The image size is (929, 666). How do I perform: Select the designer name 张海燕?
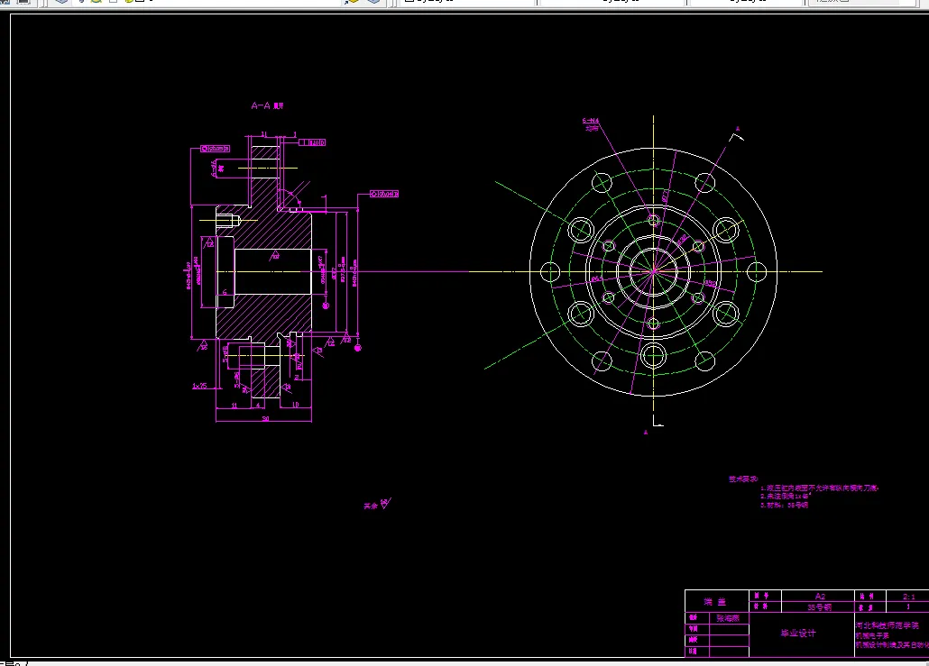(x=728, y=618)
